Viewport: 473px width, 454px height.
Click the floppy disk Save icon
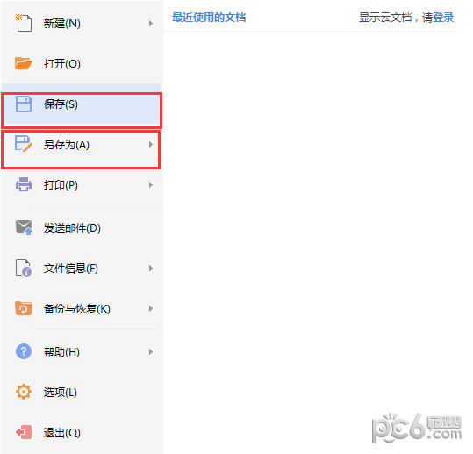point(24,104)
